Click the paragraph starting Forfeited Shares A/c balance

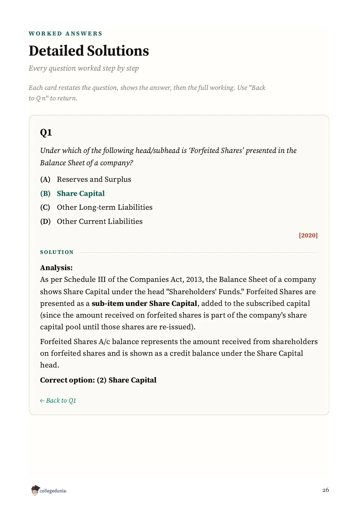tap(179, 353)
